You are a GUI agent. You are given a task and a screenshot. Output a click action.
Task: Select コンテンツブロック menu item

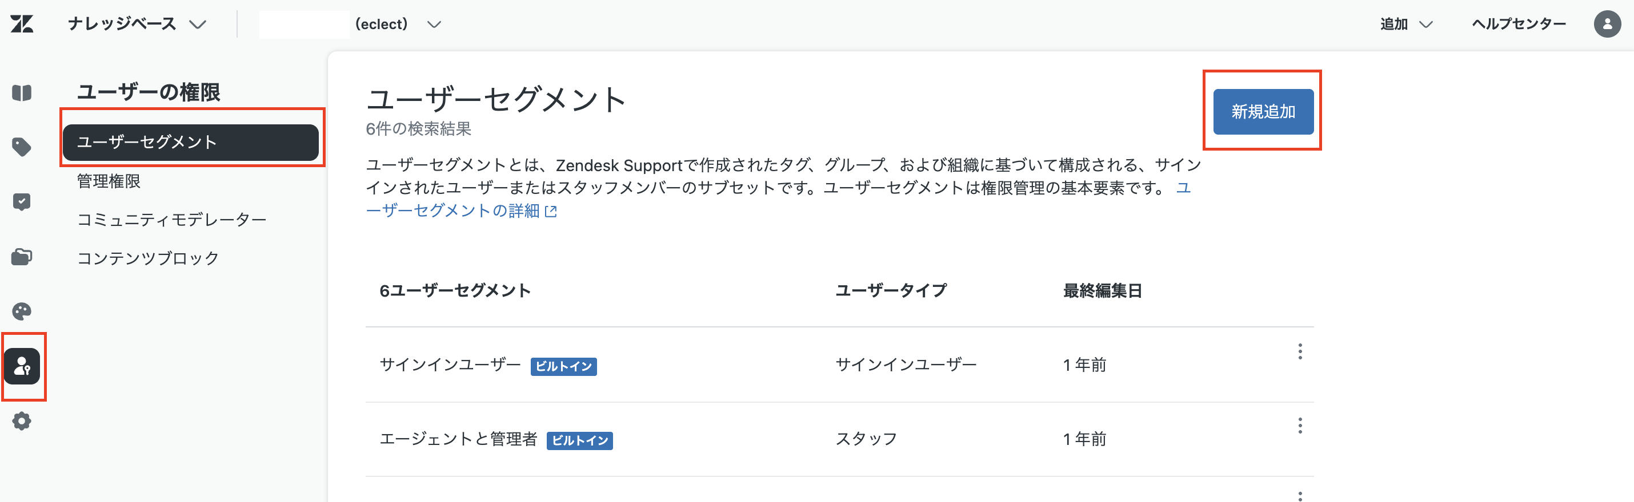pyautogui.click(x=148, y=258)
